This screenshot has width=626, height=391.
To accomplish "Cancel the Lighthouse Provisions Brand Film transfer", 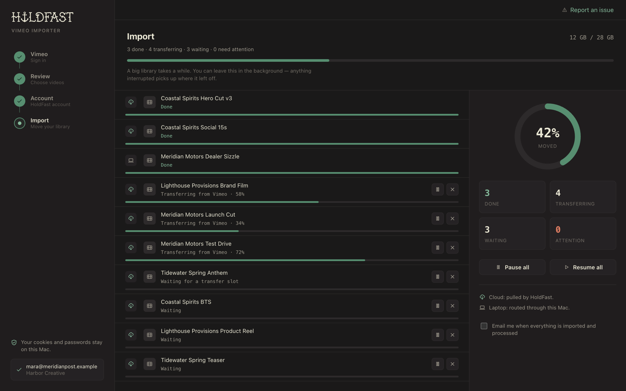I will (x=453, y=189).
